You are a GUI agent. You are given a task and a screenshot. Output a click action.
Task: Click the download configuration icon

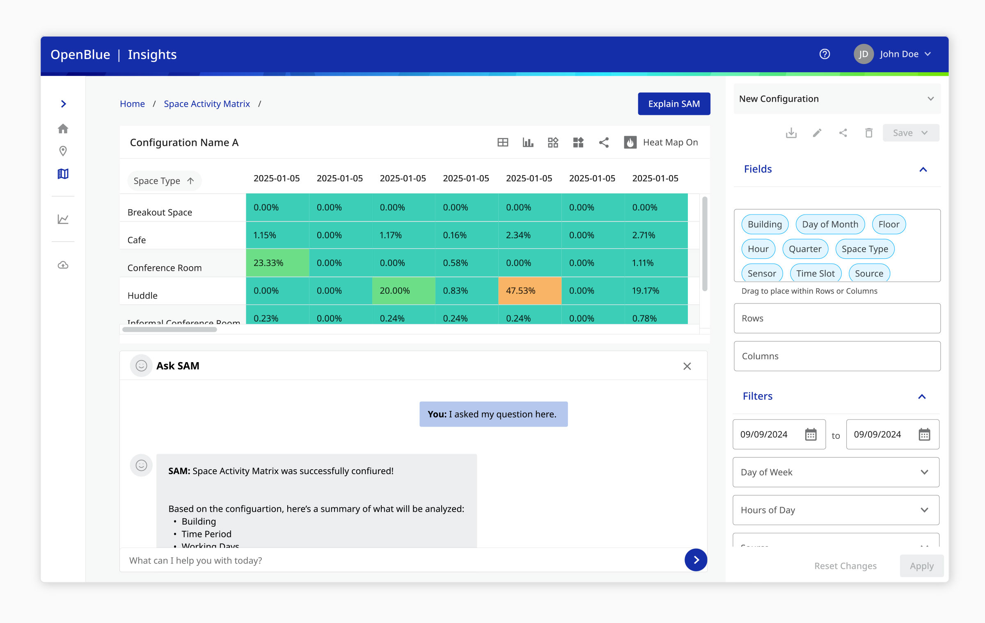(791, 133)
